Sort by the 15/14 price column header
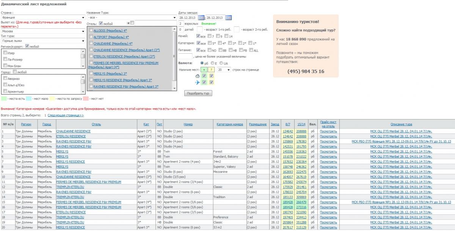 pyautogui.click(x=301, y=124)
